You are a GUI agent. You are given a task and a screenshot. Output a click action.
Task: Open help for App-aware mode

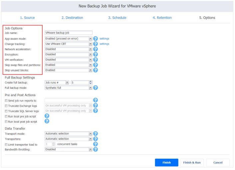click(x=96, y=39)
